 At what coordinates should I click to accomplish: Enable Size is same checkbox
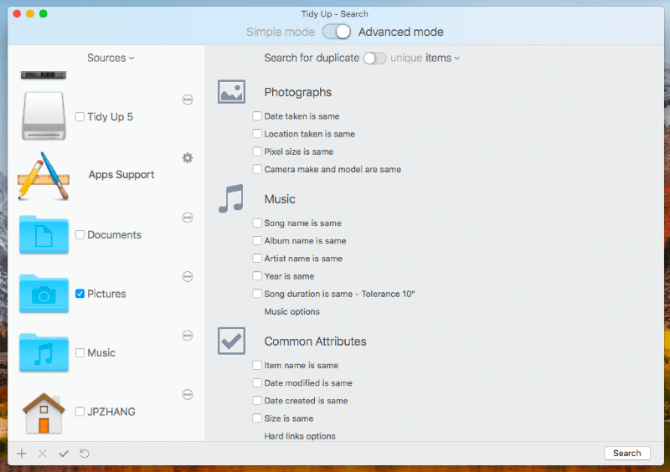point(257,418)
